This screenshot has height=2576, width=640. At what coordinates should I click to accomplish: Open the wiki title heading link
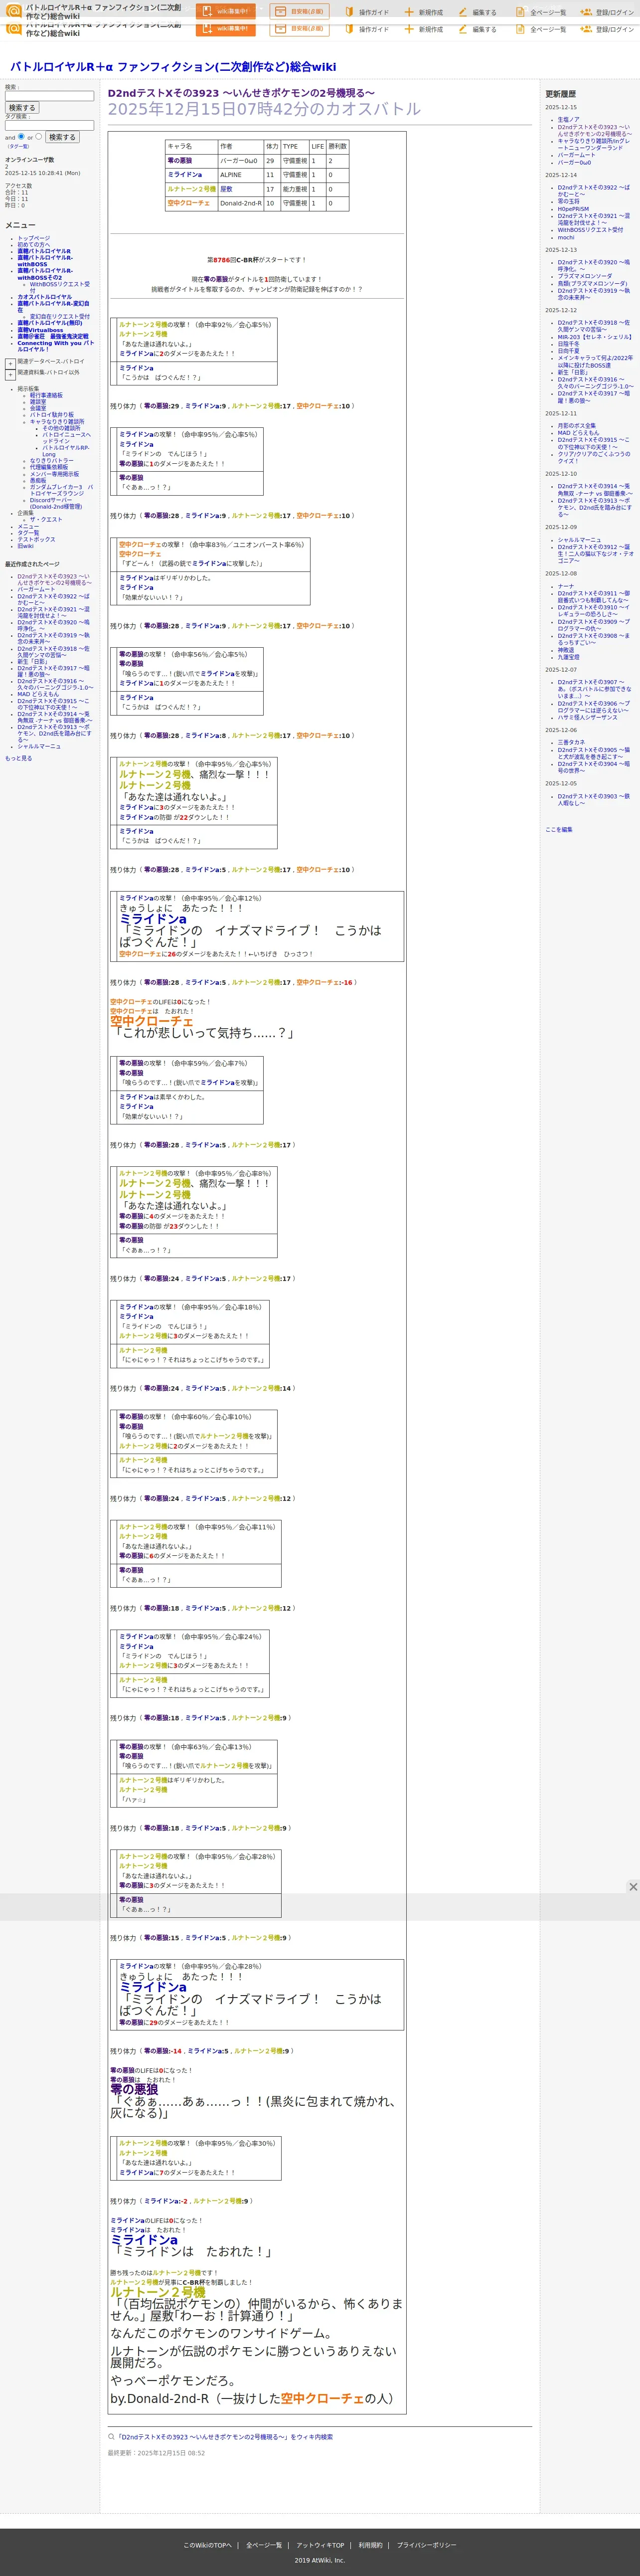173,67
